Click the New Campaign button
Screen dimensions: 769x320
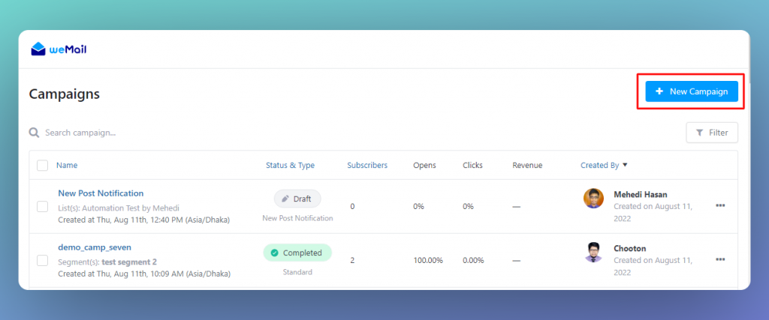tap(692, 91)
